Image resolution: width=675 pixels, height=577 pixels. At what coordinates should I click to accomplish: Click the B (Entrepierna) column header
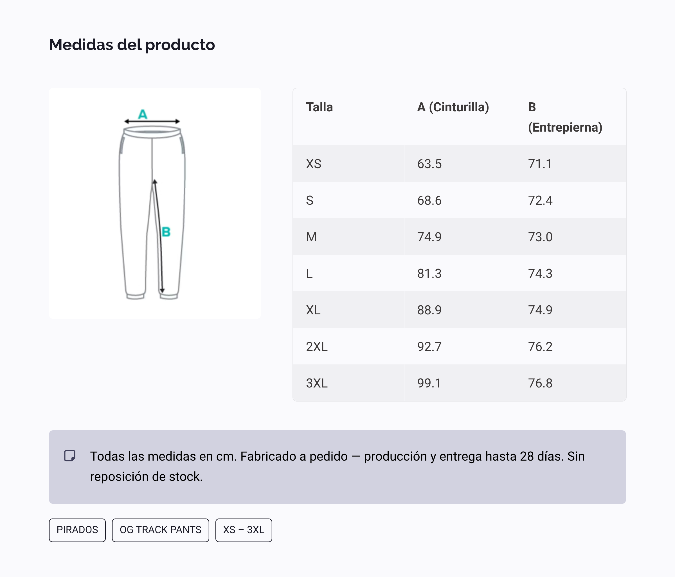tap(565, 117)
